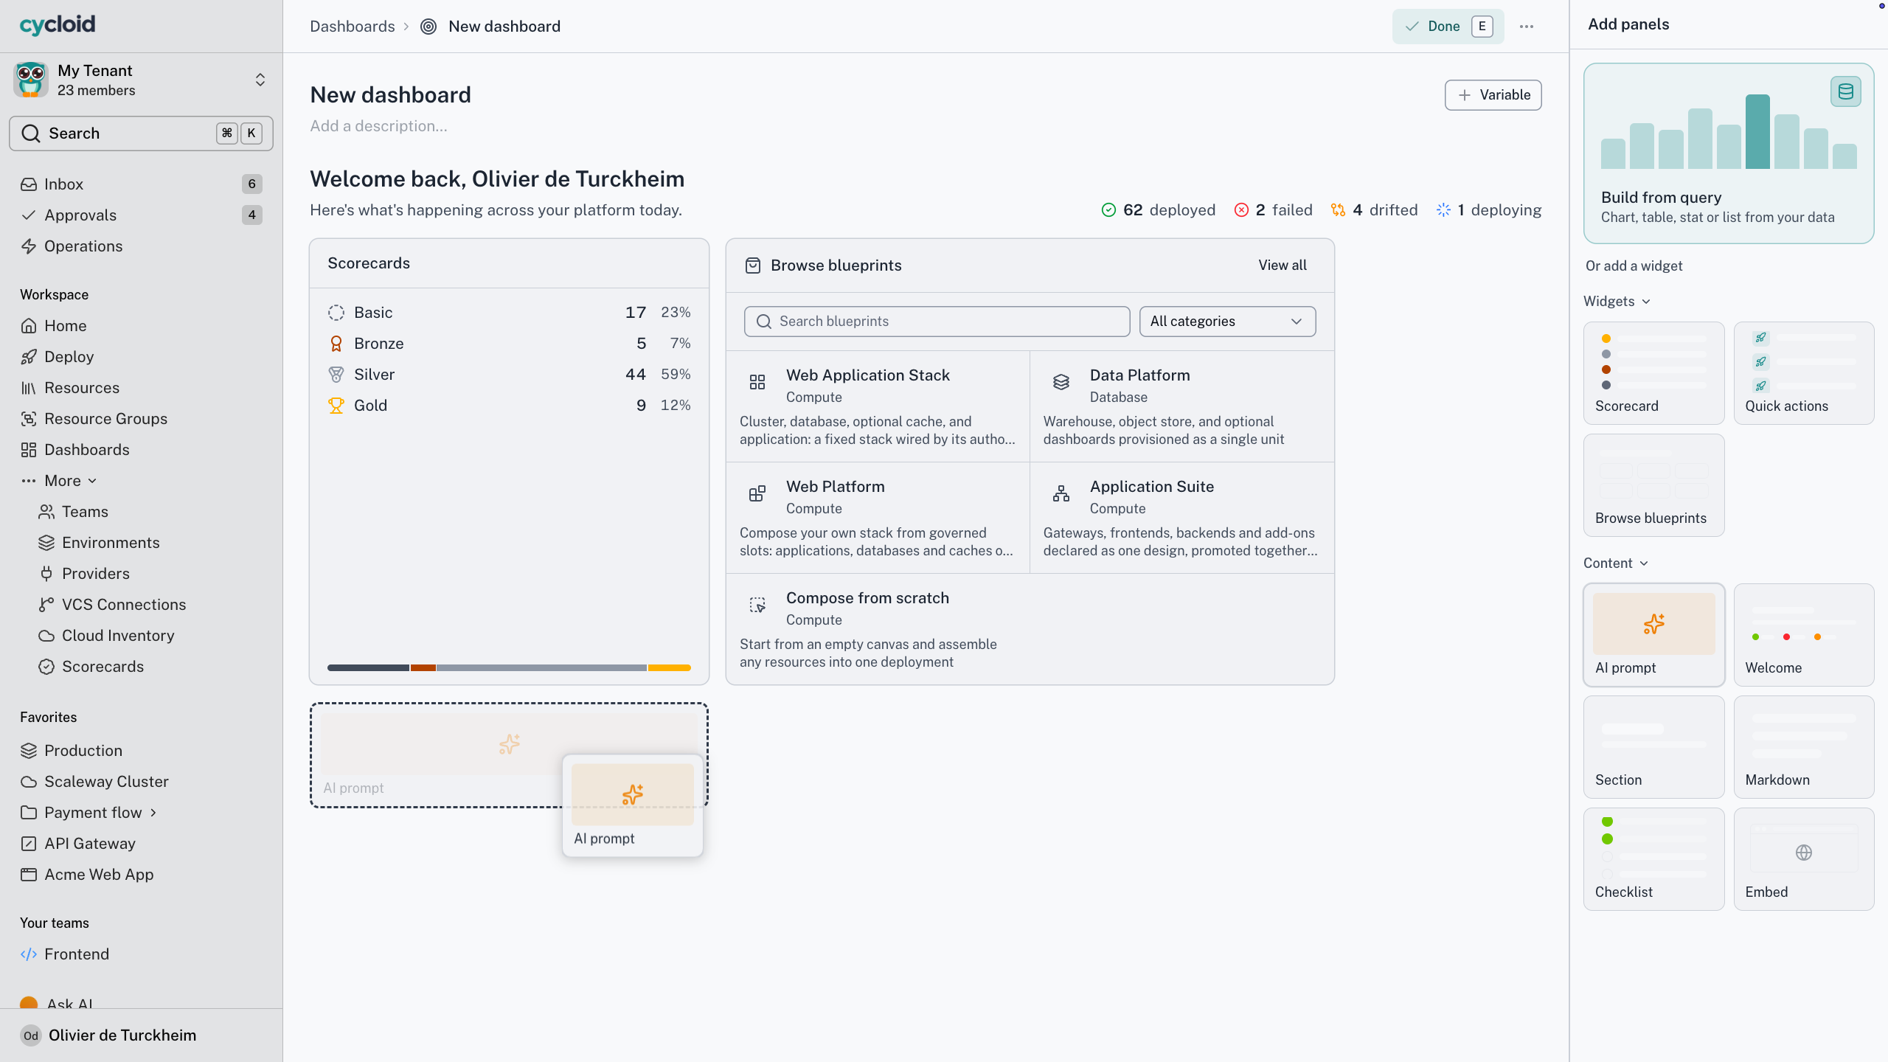Open the All categories dropdown
This screenshot has height=1062, width=1888.
(1227, 322)
